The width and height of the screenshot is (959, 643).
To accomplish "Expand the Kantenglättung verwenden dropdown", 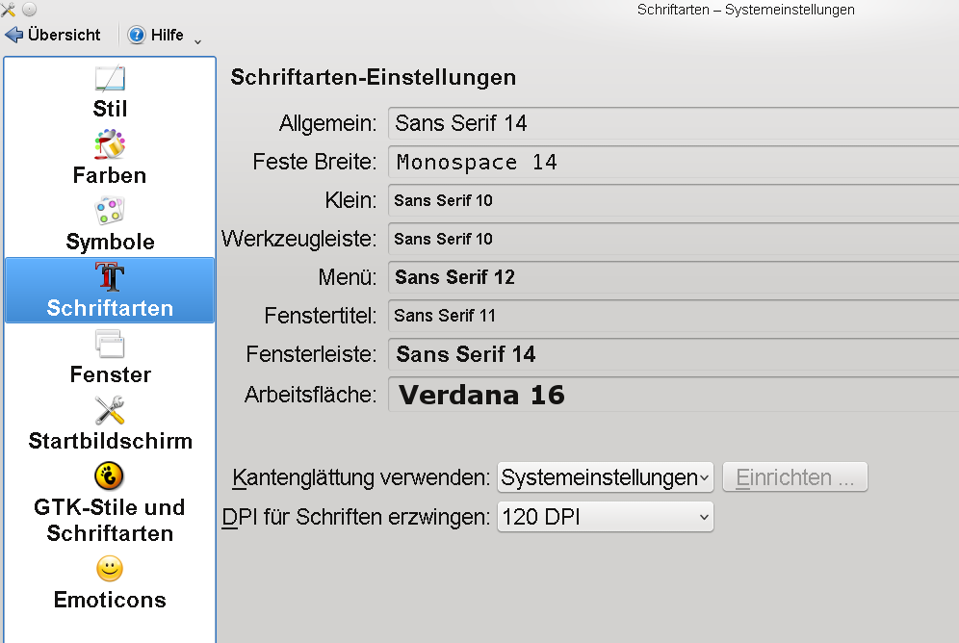I will 605,477.
